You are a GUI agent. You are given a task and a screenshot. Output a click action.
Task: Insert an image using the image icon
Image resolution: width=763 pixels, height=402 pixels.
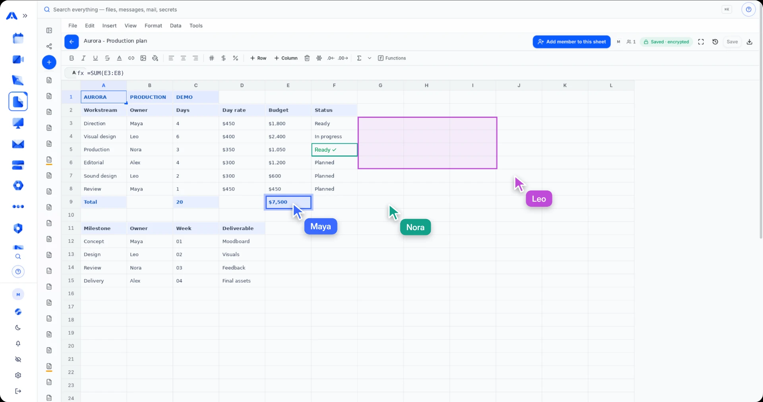point(143,58)
